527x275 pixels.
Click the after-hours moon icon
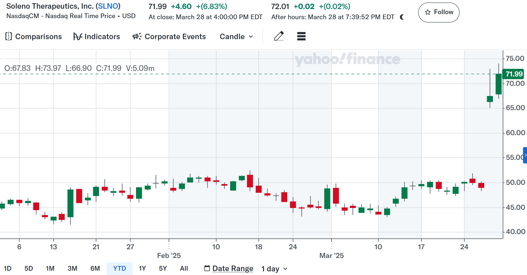[402, 17]
